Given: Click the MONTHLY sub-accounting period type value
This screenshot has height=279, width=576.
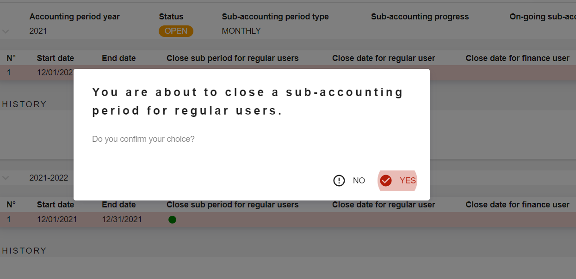Looking at the screenshot, I should coord(241,31).
